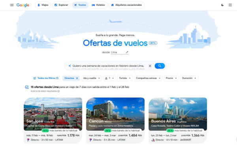Click dates lun, 23 feb — lun, 2 mar
The image size is (237, 157).
coord(164,136)
